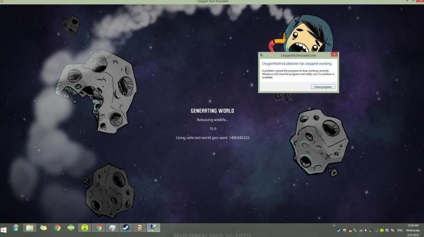Click the dialog title 'OxygenNotIncluded.exe'
424x237 pixels.
click(298, 55)
